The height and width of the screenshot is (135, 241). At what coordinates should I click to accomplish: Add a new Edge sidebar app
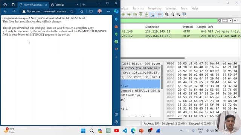coord(116,57)
